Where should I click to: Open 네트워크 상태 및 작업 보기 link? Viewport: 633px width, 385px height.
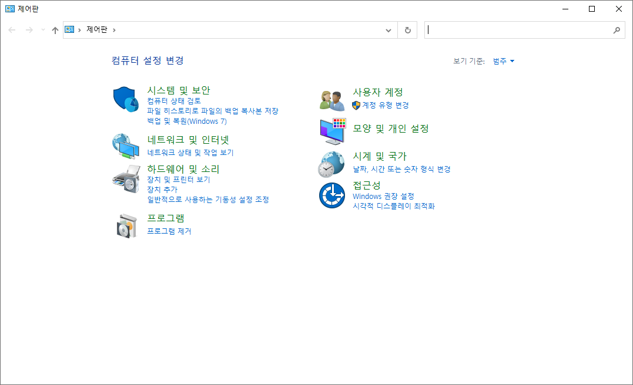pyautogui.click(x=190, y=153)
